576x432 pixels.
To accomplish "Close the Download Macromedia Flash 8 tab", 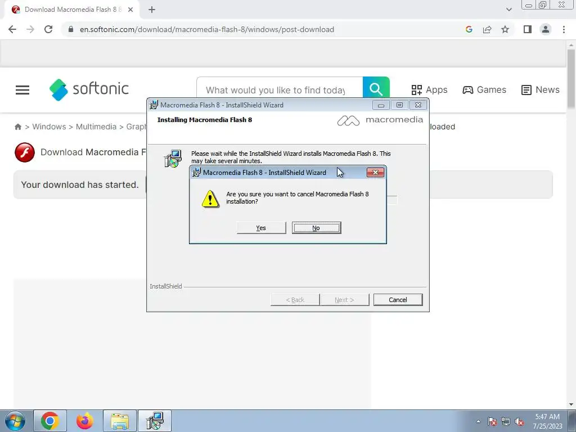I will [x=130, y=10].
